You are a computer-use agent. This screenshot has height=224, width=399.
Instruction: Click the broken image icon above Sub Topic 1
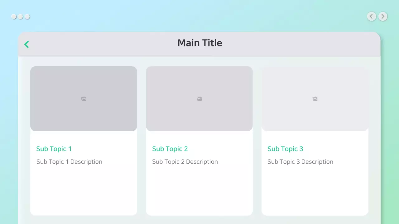click(x=84, y=99)
